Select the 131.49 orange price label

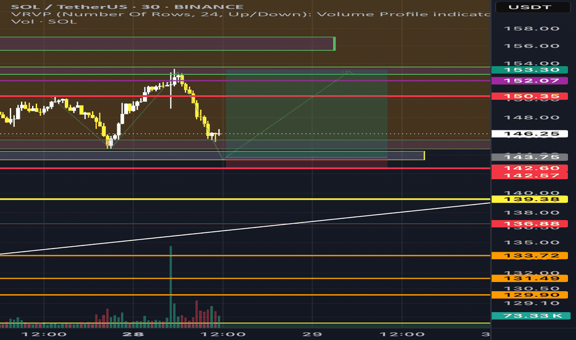[530, 278]
